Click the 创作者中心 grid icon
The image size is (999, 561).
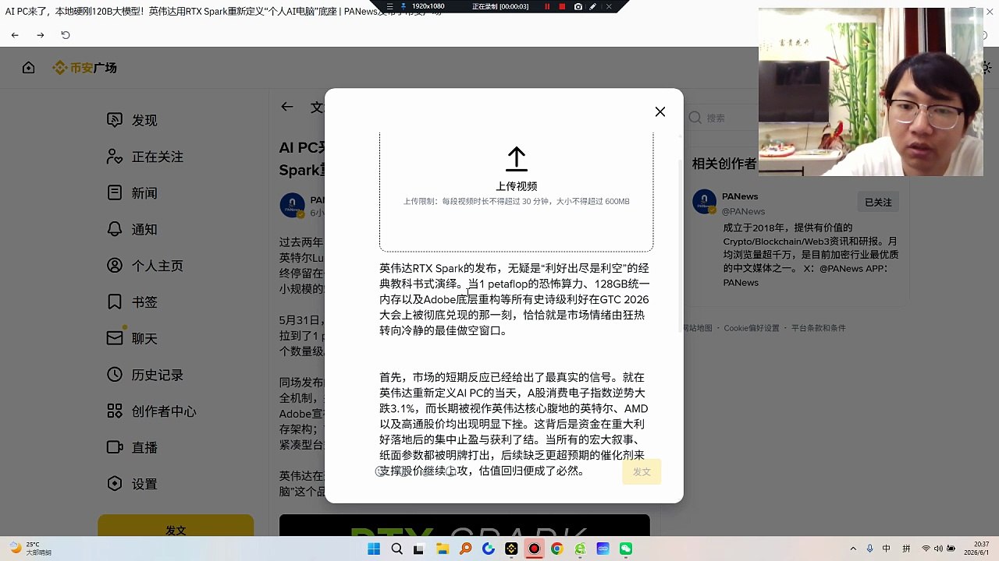click(x=115, y=411)
